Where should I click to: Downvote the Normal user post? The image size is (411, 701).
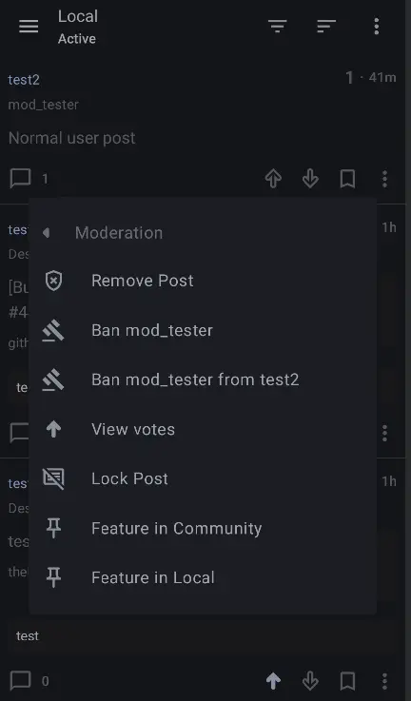[x=310, y=179]
